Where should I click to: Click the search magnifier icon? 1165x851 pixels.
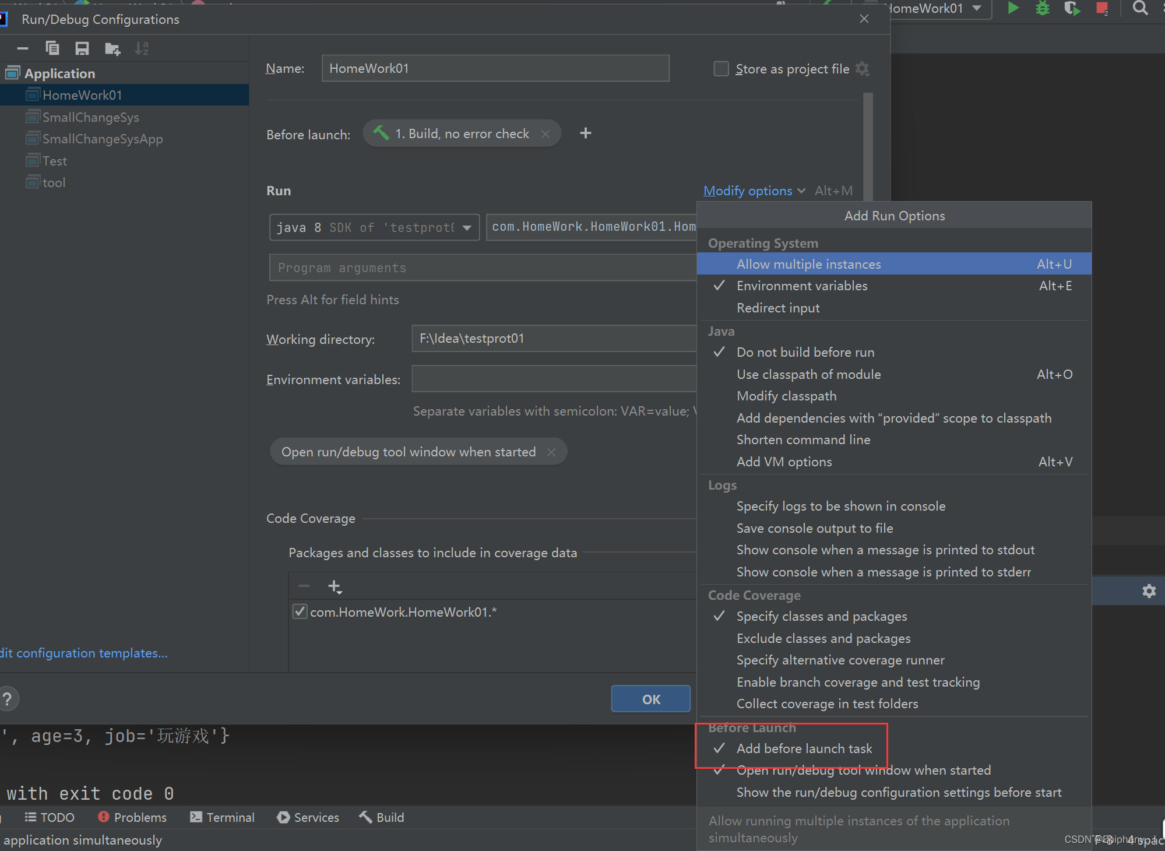pyautogui.click(x=1140, y=8)
